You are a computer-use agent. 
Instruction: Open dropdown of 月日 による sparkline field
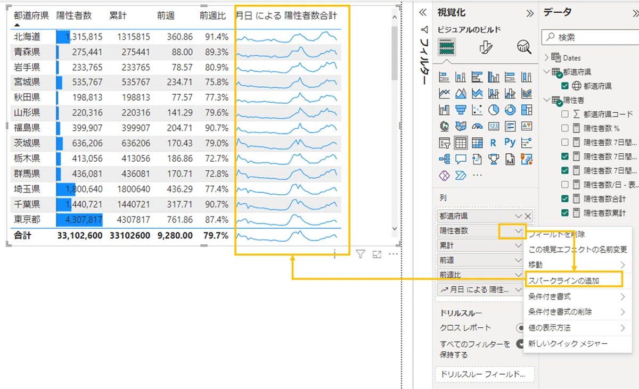[x=518, y=289]
